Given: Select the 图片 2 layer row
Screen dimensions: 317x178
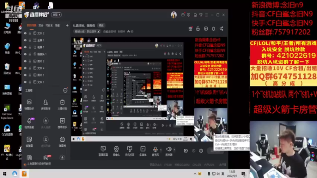Looking at the screenshot, I should (46, 61).
